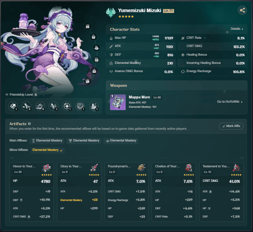This screenshot has width=253, height=232.
Task: Click the CRIT Rate +3.1% substat
Action: pos(174,217)
